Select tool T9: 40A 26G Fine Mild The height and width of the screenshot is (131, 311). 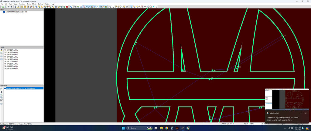click(x=11, y=69)
